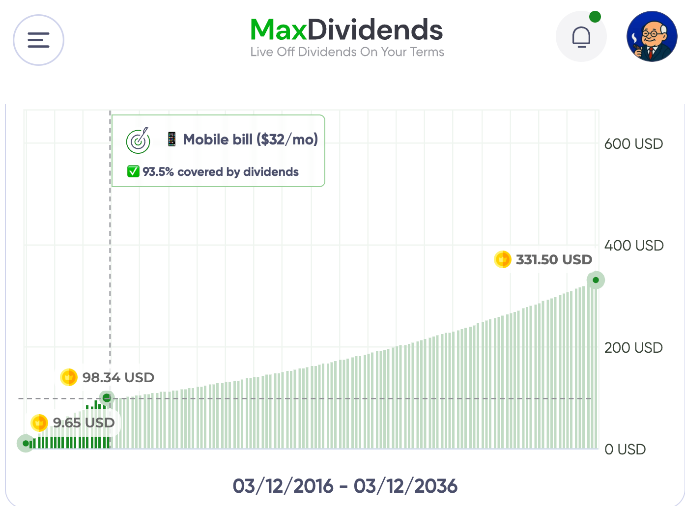The image size is (685, 506).
Task: Select the 98.34 USD chart point marker
Action: click(x=107, y=398)
